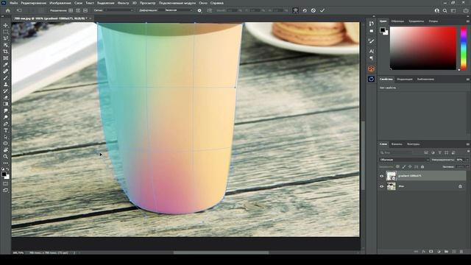The width and height of the screenshot is (471, 265).
Task: Create a new group folder icon
Action: point(446,252)
